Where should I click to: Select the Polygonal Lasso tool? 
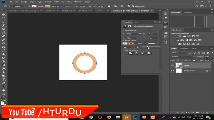pyautogui.click(x=3, y=22)
